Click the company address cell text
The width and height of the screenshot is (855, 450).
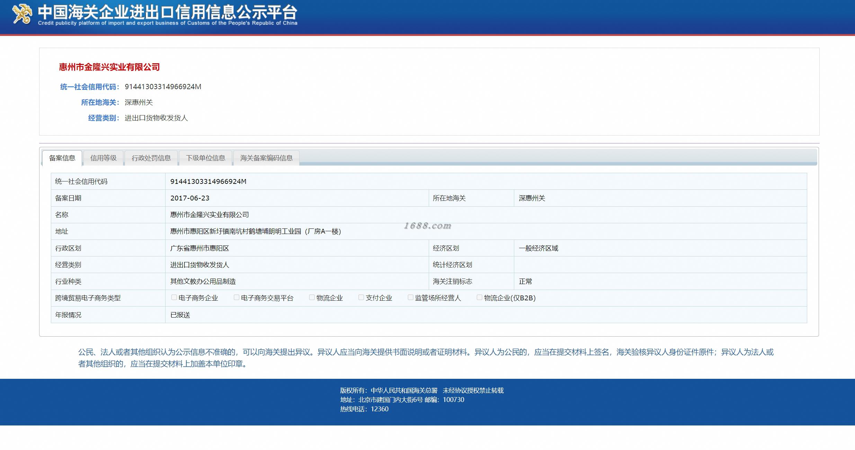tap(255, 231)
